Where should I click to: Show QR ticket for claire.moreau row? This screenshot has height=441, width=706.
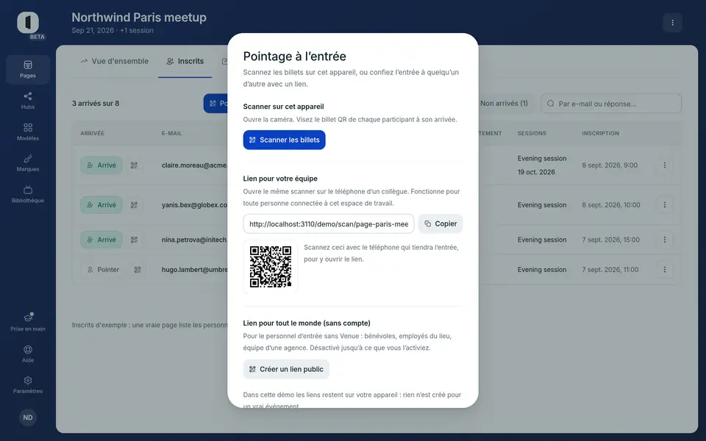pos(134,165)
